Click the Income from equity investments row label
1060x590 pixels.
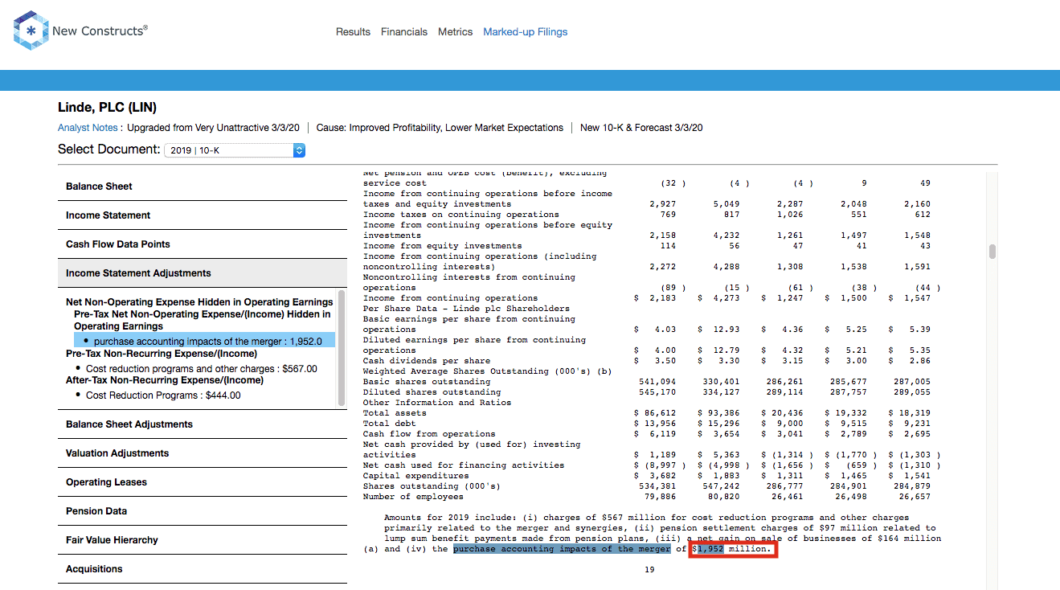coord(443,246)
